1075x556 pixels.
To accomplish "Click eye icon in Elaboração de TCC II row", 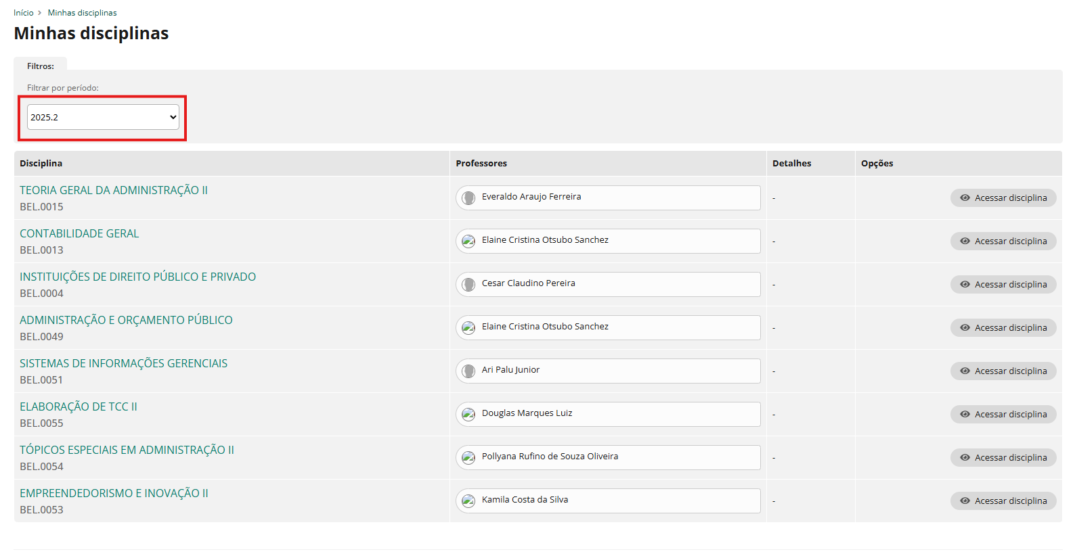I will [965, 415].
